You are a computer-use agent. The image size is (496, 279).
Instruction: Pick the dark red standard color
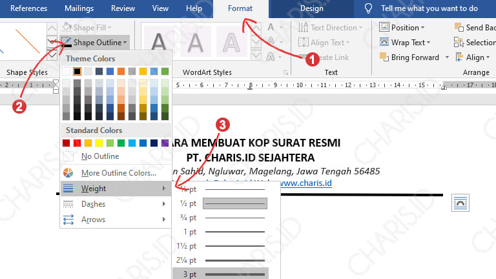tap(66, 143)
